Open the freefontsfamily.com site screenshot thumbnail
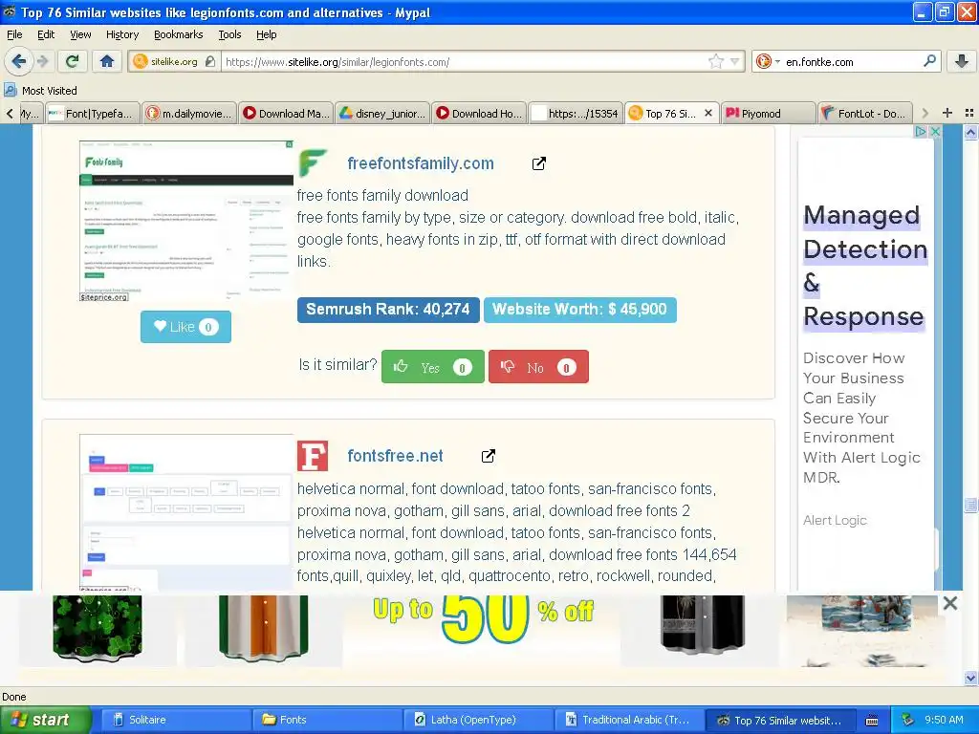 coord(186,221)
